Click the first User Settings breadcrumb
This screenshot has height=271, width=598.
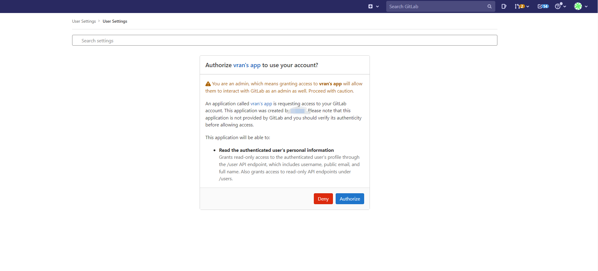click(x=84, y=21)
